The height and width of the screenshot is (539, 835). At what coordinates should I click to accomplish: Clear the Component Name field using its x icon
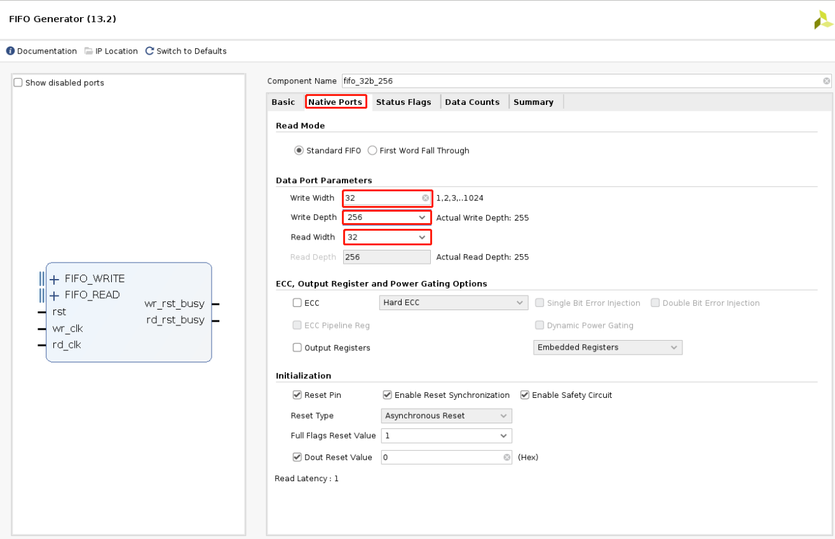point(825,81)
